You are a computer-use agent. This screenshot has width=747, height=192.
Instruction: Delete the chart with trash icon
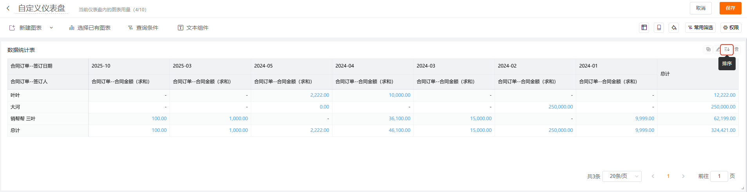coord(736,50)
